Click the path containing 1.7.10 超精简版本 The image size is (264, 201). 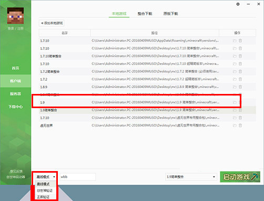[x=155, y=64]
